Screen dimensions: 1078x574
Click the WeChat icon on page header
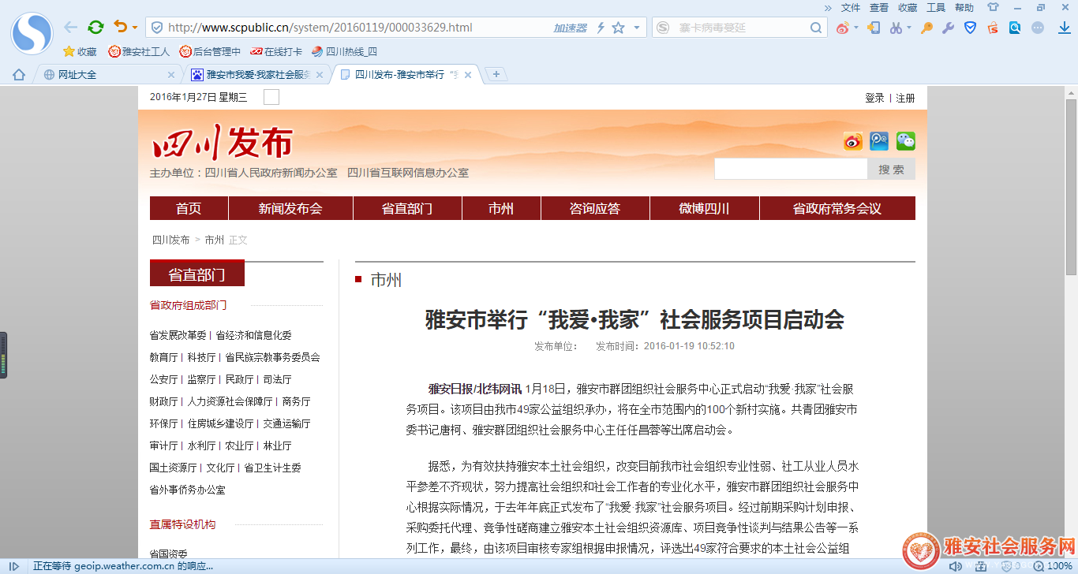(905, 141)
